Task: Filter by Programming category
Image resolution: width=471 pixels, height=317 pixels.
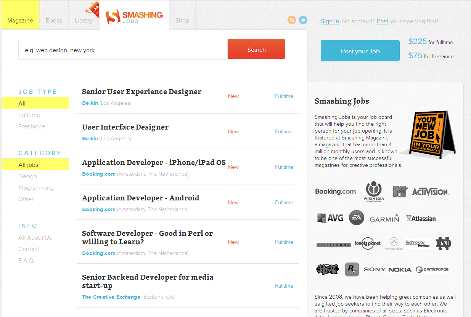Action: tap(36, 188)
